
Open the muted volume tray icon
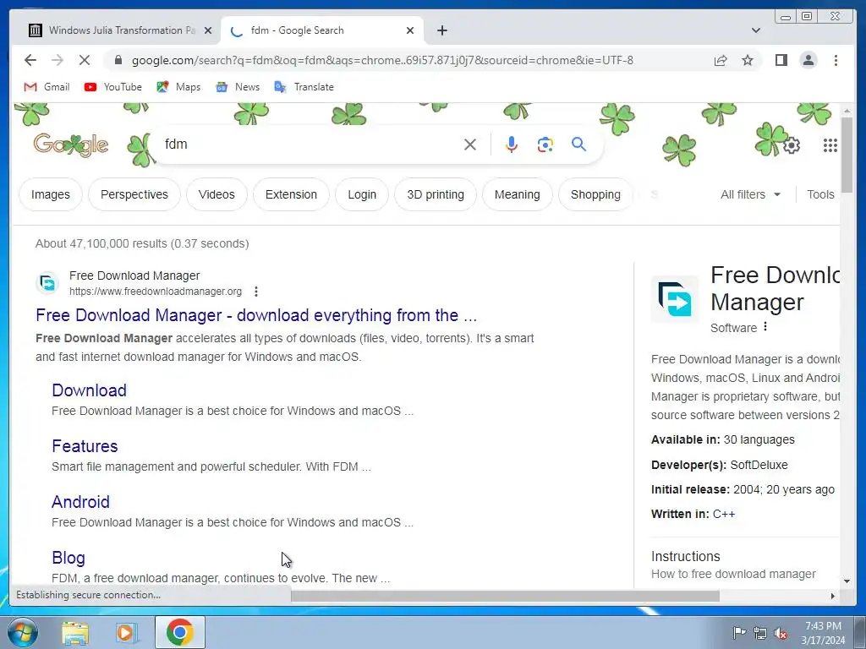(781, 633)
